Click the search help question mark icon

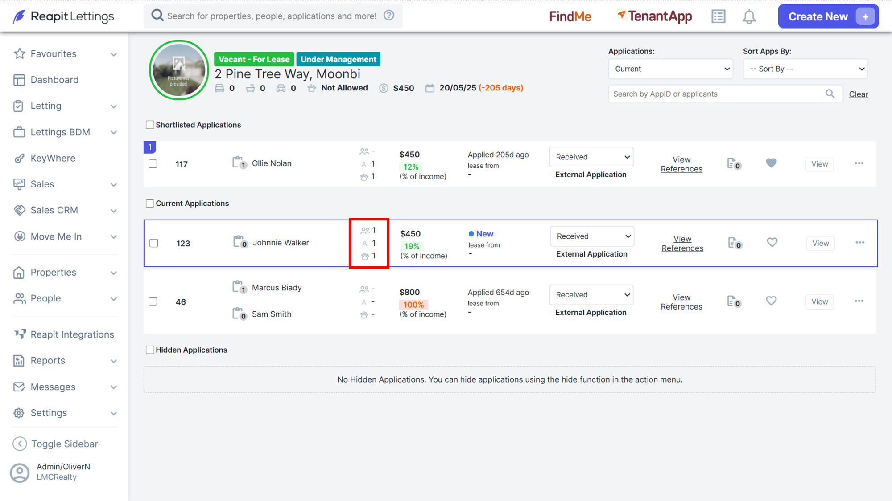coord(389,16)
